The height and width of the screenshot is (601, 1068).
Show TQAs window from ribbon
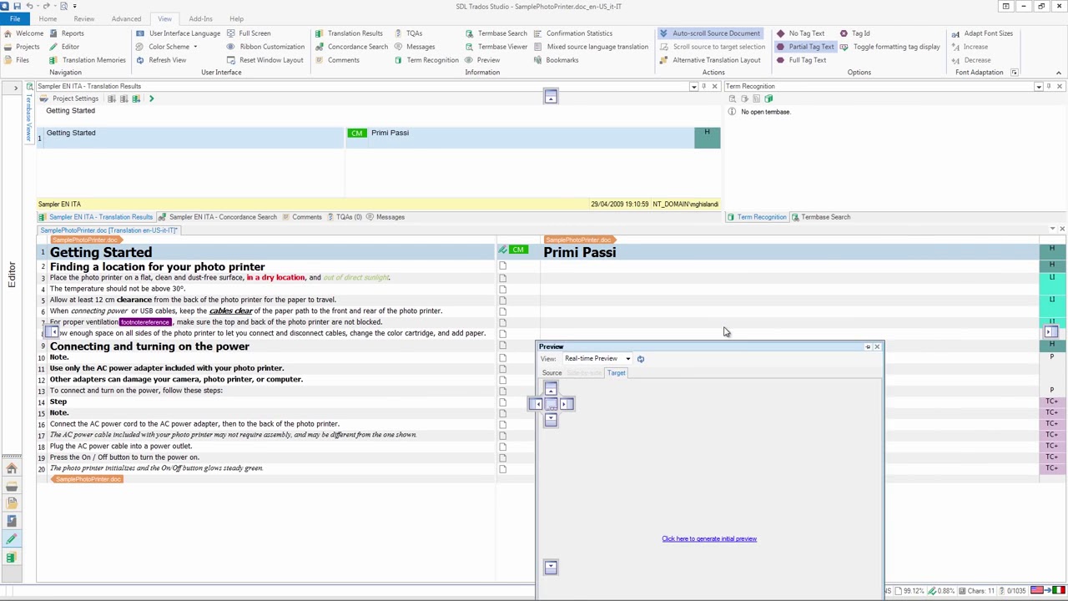[408, 33]
